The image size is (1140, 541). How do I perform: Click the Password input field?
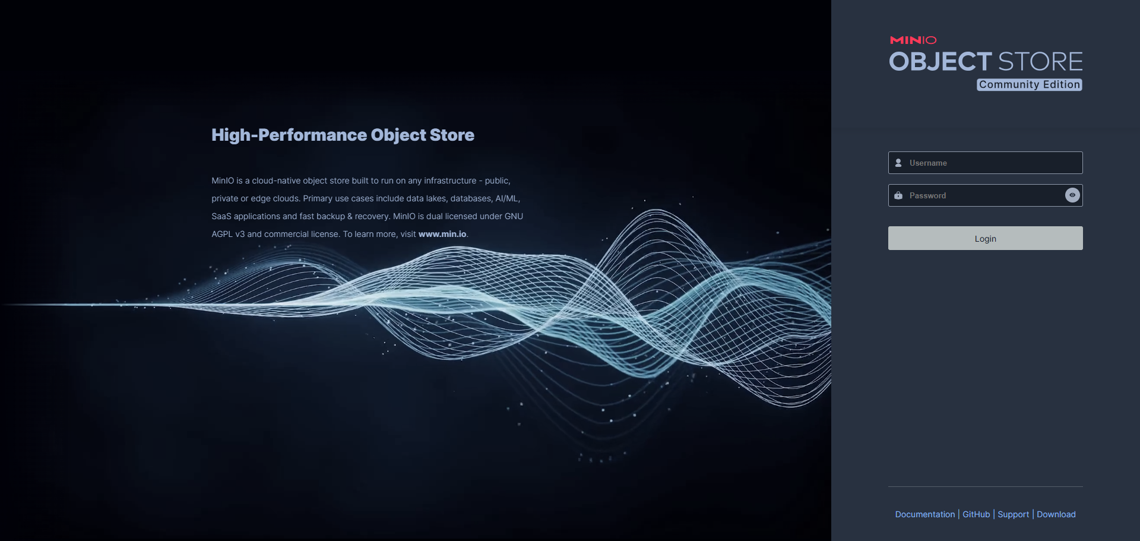985,195
